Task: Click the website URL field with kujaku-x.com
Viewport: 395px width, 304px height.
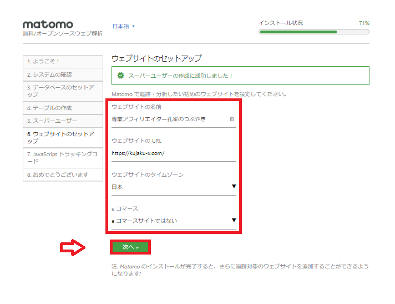Action: pyautogui.click(x=174, y=153)
